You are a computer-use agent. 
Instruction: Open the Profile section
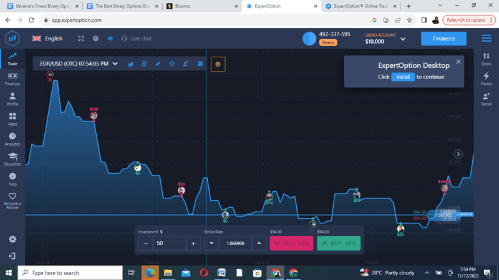(x=12, y=99)
